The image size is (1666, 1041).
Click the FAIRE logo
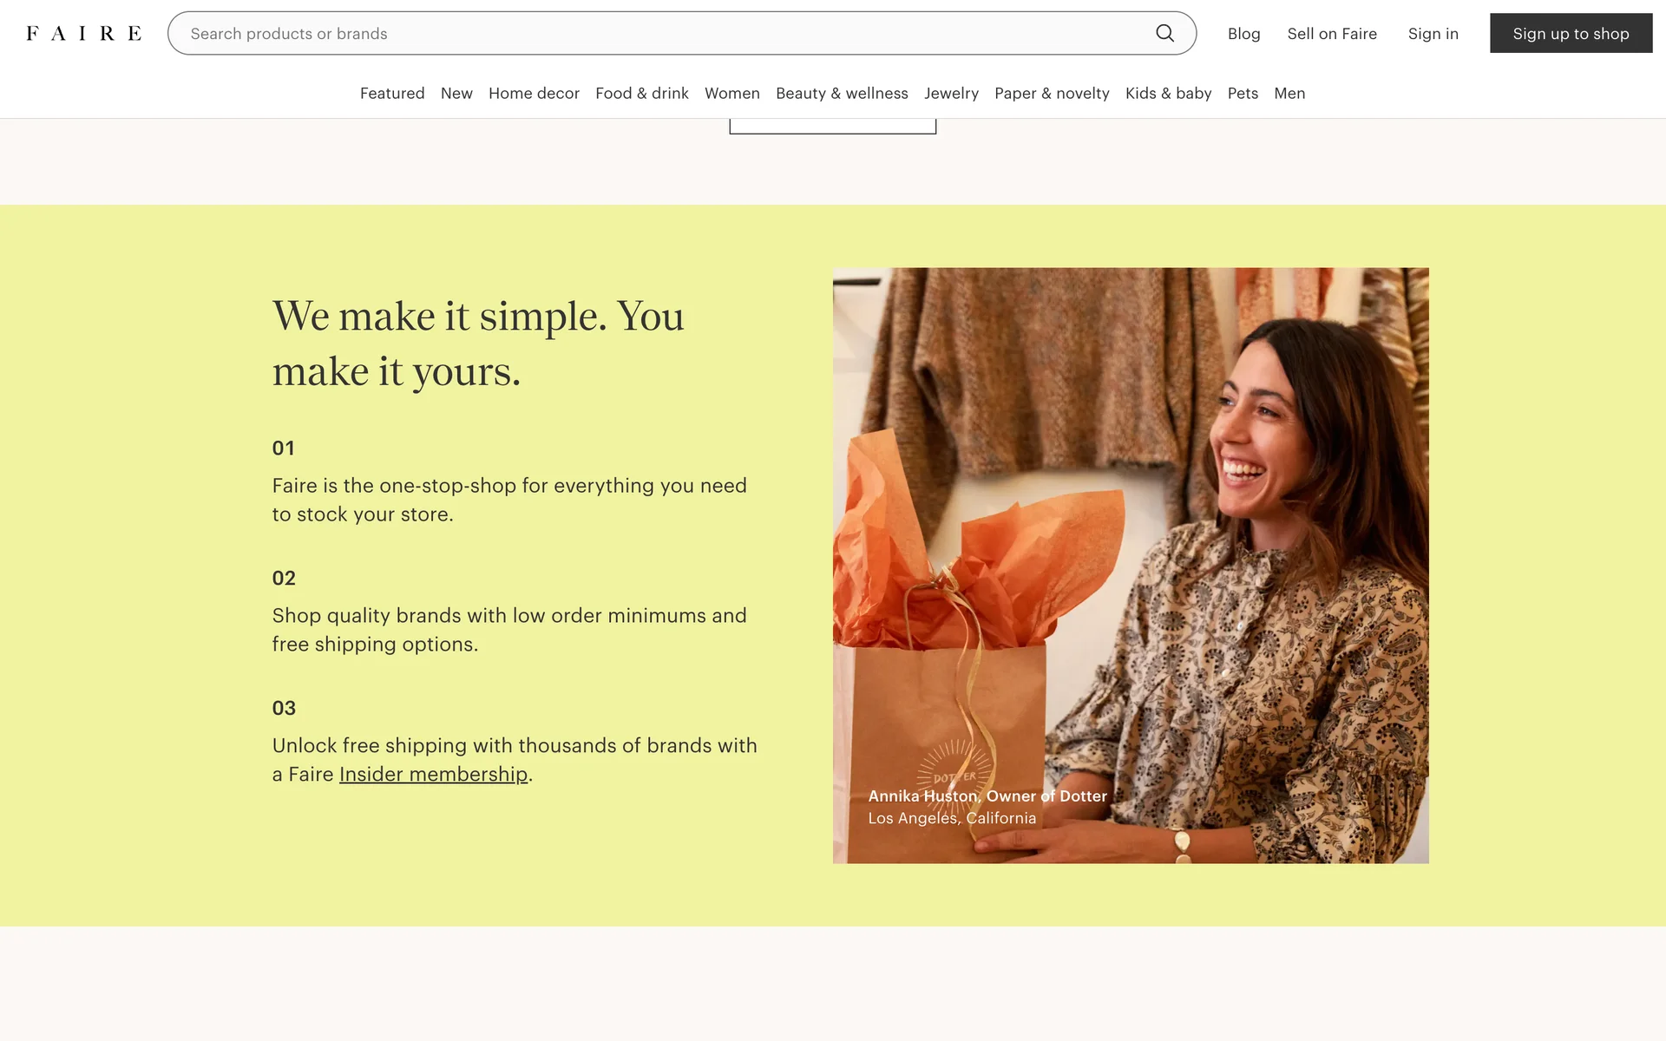[83, 34]
